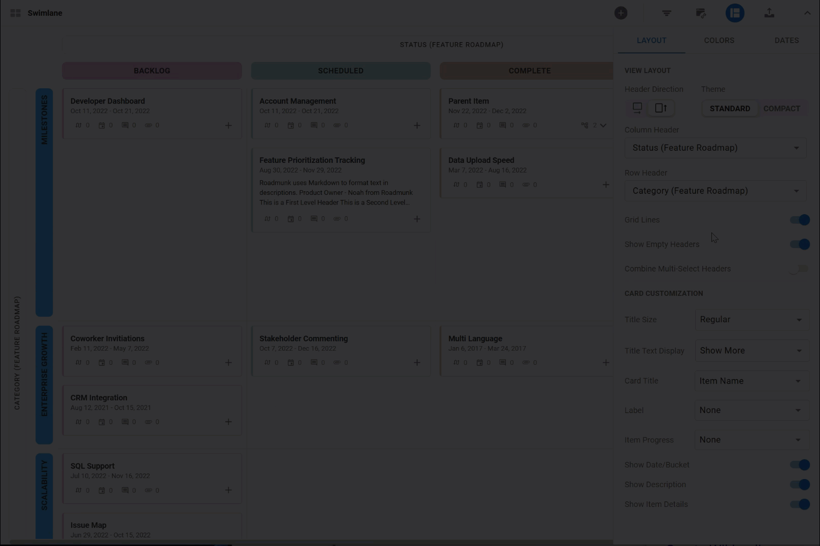Screen dimensions: 820x546
Task: Disable the Grid Lines toggle
Action: coord(799,220)
